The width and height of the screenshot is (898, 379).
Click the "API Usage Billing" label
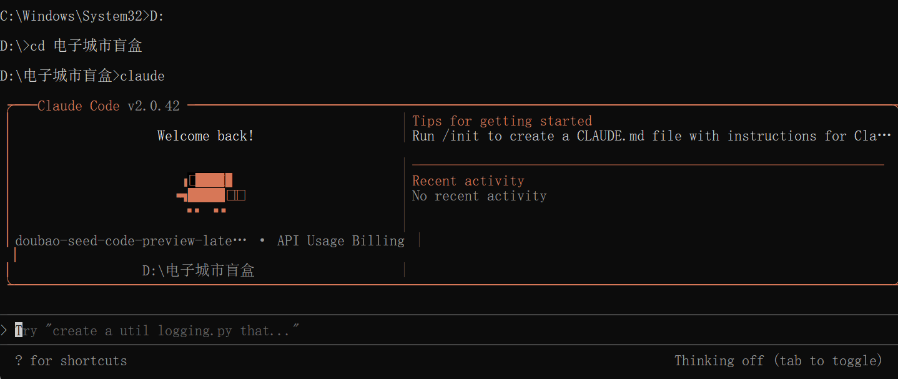(x=340, y=240)
